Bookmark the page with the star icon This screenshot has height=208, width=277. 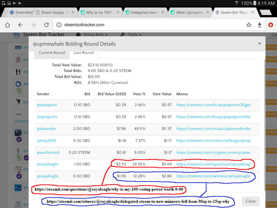248,25
